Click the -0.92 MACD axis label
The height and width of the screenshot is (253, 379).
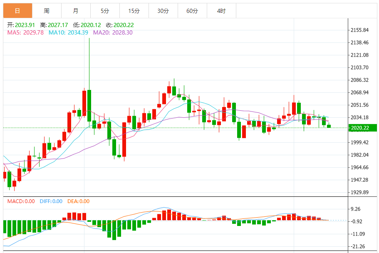click(x=357, y=221)
